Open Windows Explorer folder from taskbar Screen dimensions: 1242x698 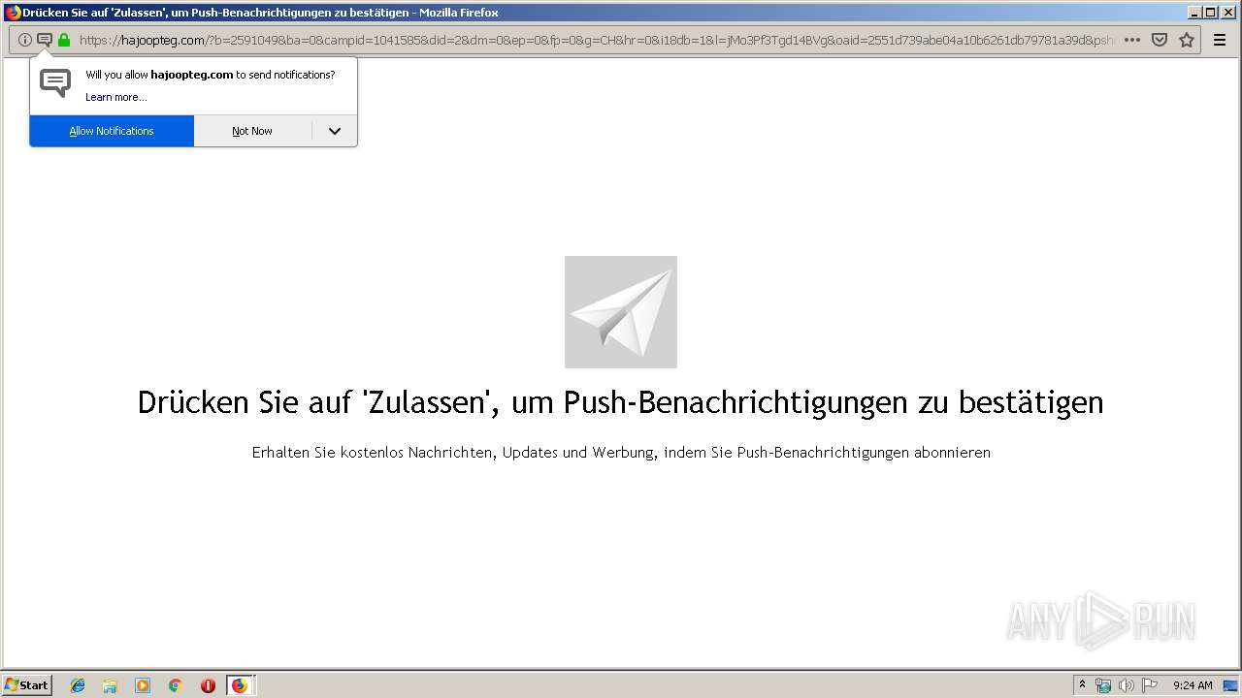coord(110,685)
